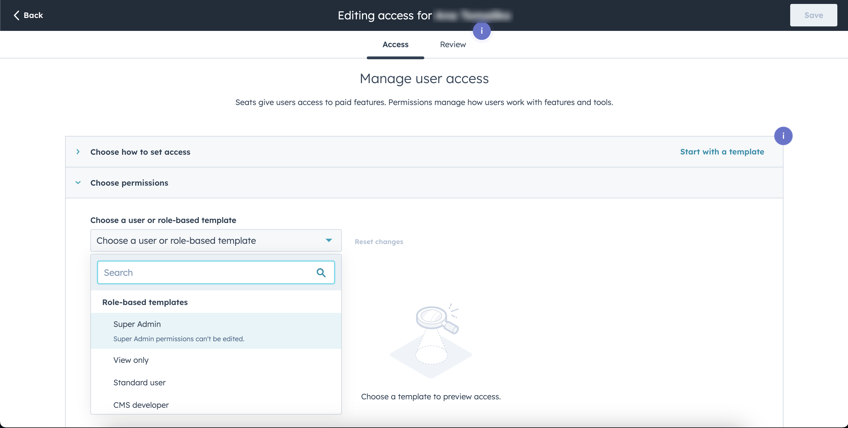
Task: Click the chevron beside Choose permissions
Action: (x=78, y=183)
